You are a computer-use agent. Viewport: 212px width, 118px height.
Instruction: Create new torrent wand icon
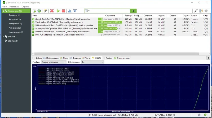[x=45, y=11]
